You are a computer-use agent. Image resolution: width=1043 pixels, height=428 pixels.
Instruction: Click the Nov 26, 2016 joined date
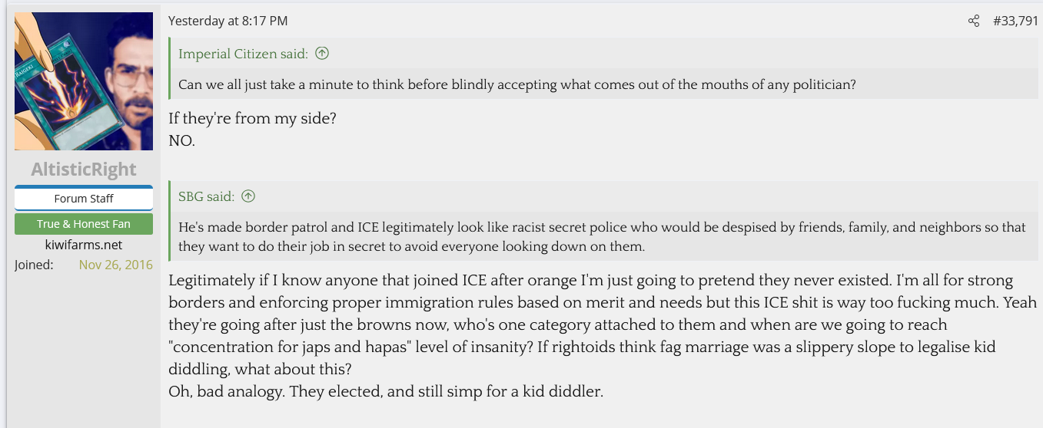pyautogui.click(x=115, y=265)
